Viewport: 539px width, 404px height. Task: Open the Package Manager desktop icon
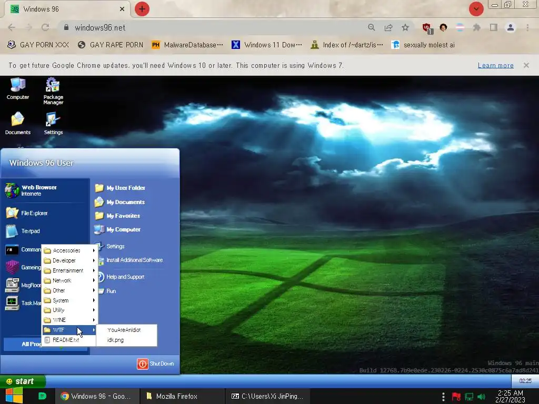[53, 90]
